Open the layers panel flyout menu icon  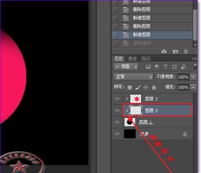[194, 59]
